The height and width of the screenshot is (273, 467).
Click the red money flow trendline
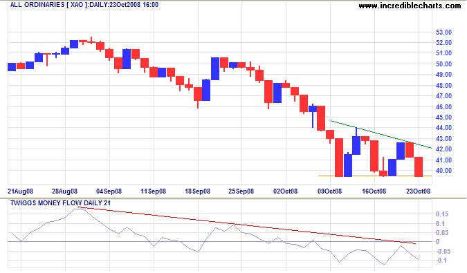[x=246, y=225]
